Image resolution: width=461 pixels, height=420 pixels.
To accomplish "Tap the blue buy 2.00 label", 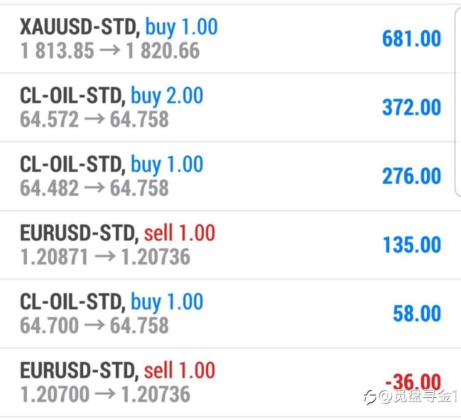I will point(166,96).
